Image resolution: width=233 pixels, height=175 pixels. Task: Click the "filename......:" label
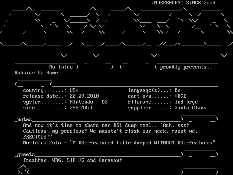[150, 102]
